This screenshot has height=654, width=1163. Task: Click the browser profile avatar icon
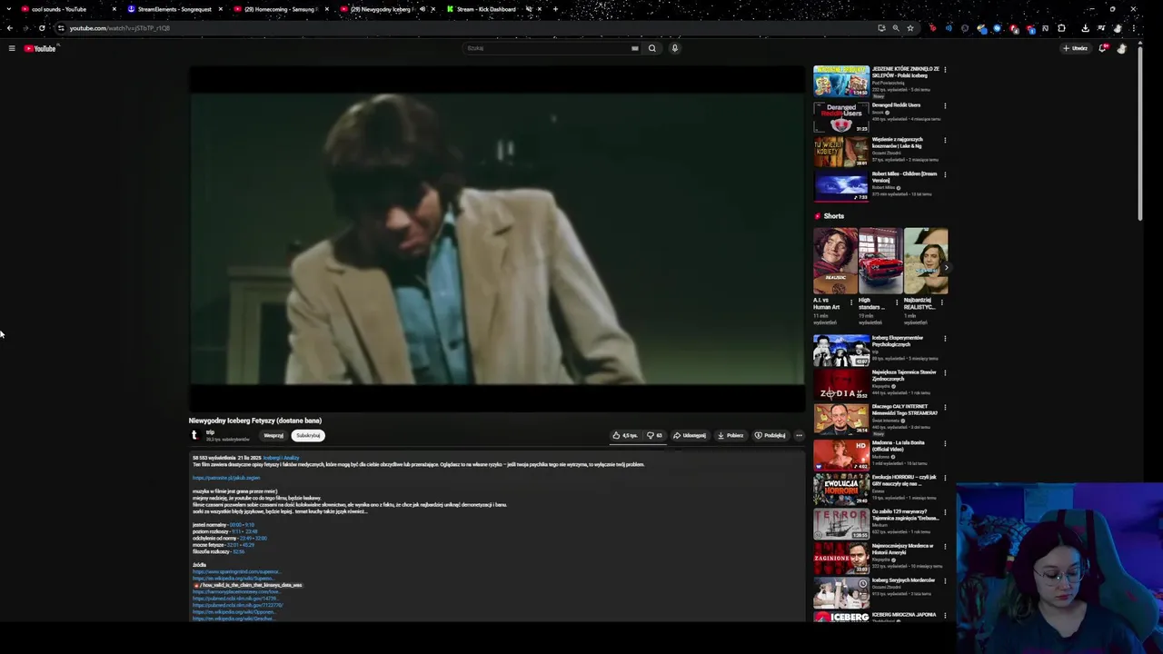(1118, 28)
